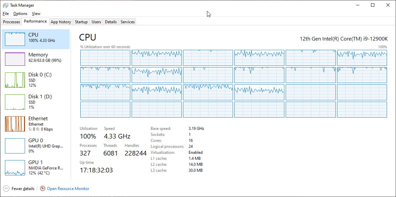
Task: Click the Task Manager title bar icon
Action: tap(6, 5)
